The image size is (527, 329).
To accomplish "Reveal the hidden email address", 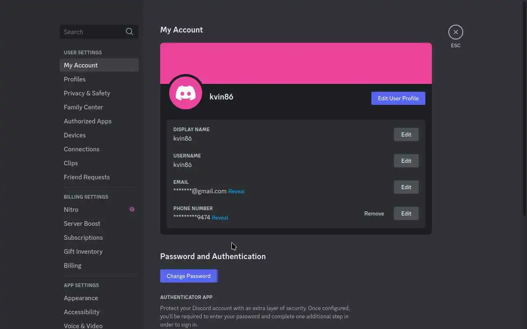I will pyautogui.click(x=236, y=191).
